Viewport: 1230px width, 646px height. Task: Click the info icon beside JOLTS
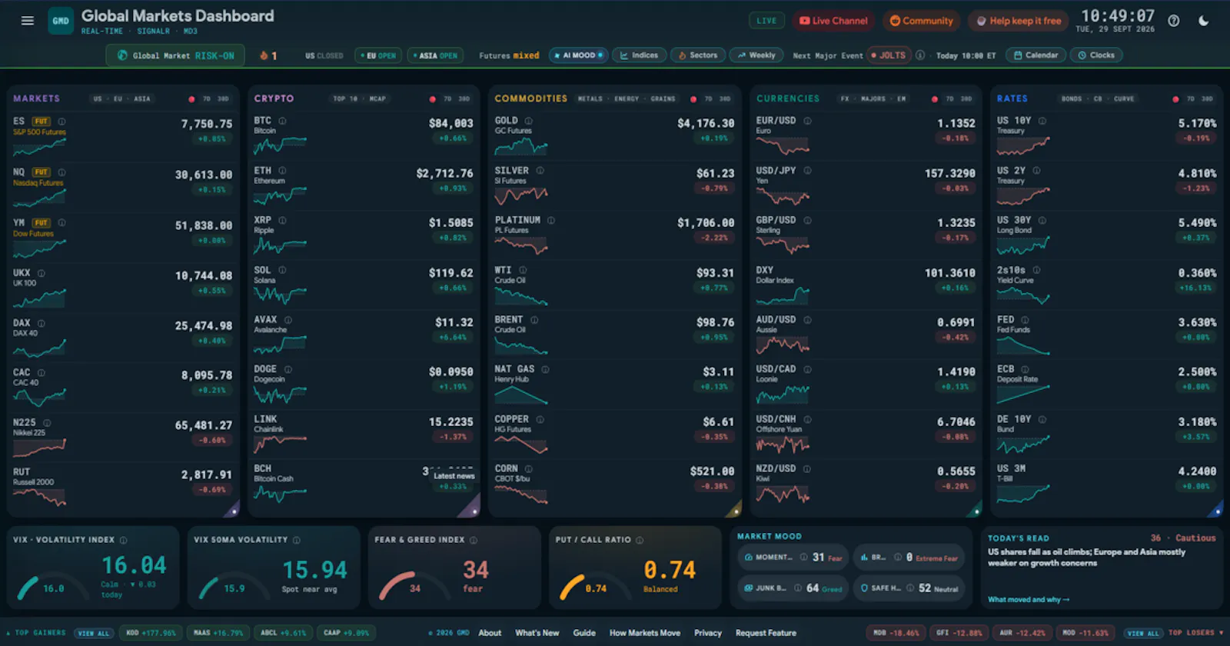point(920,55)
